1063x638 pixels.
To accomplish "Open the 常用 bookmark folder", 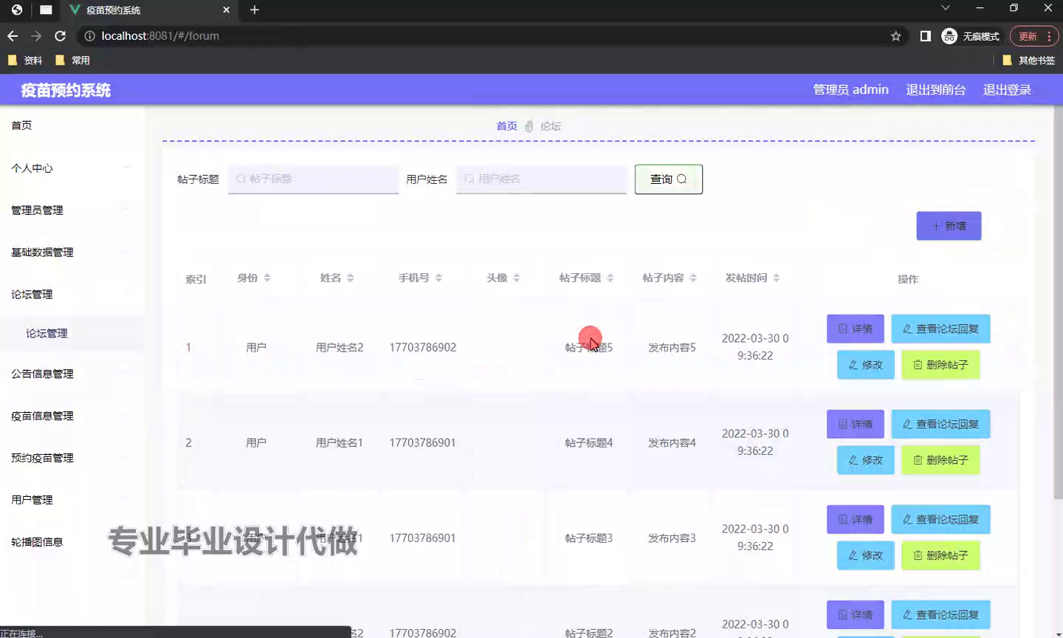I will pos(72,61).
